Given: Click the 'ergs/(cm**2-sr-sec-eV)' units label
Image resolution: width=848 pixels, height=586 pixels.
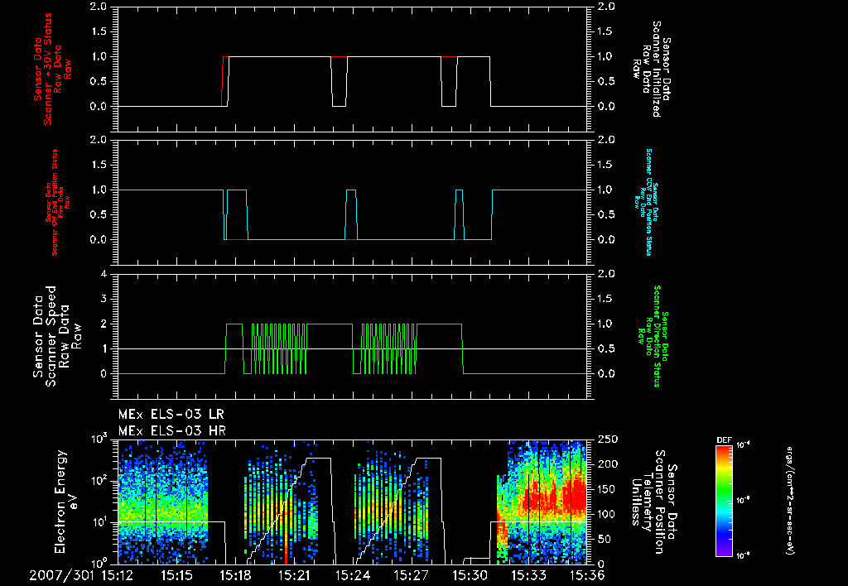Looking at the screenshot, I should click(789, 501).
